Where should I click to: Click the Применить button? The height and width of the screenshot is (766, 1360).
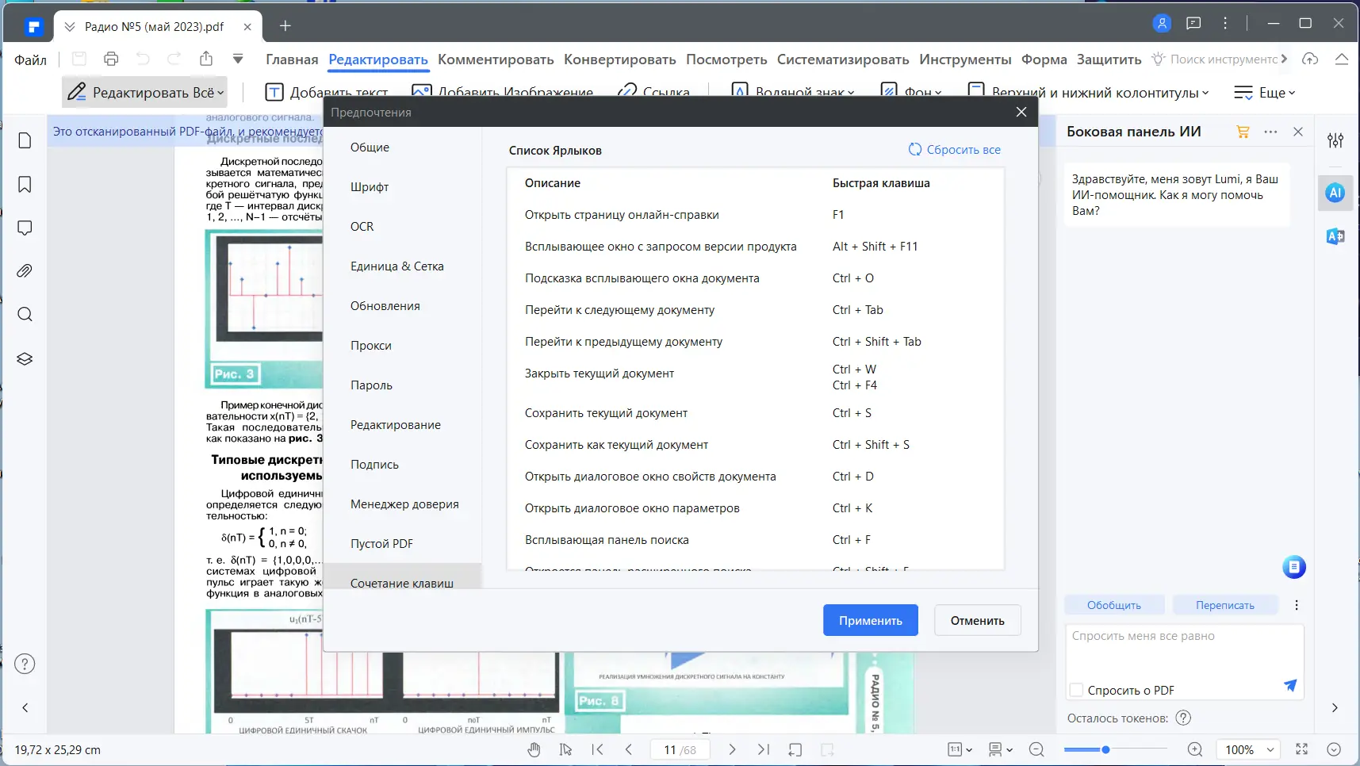[871, 620]
